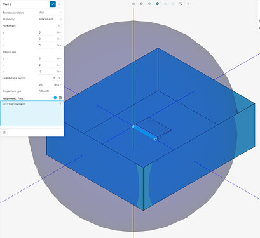
Task: Edit the Rotation axis z value field showing -1
Action: coord(47,72)
